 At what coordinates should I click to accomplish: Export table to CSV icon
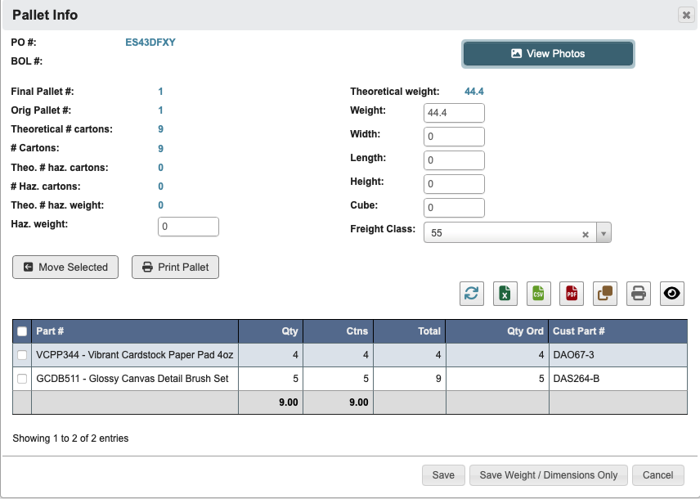click(x=538, y=294)
